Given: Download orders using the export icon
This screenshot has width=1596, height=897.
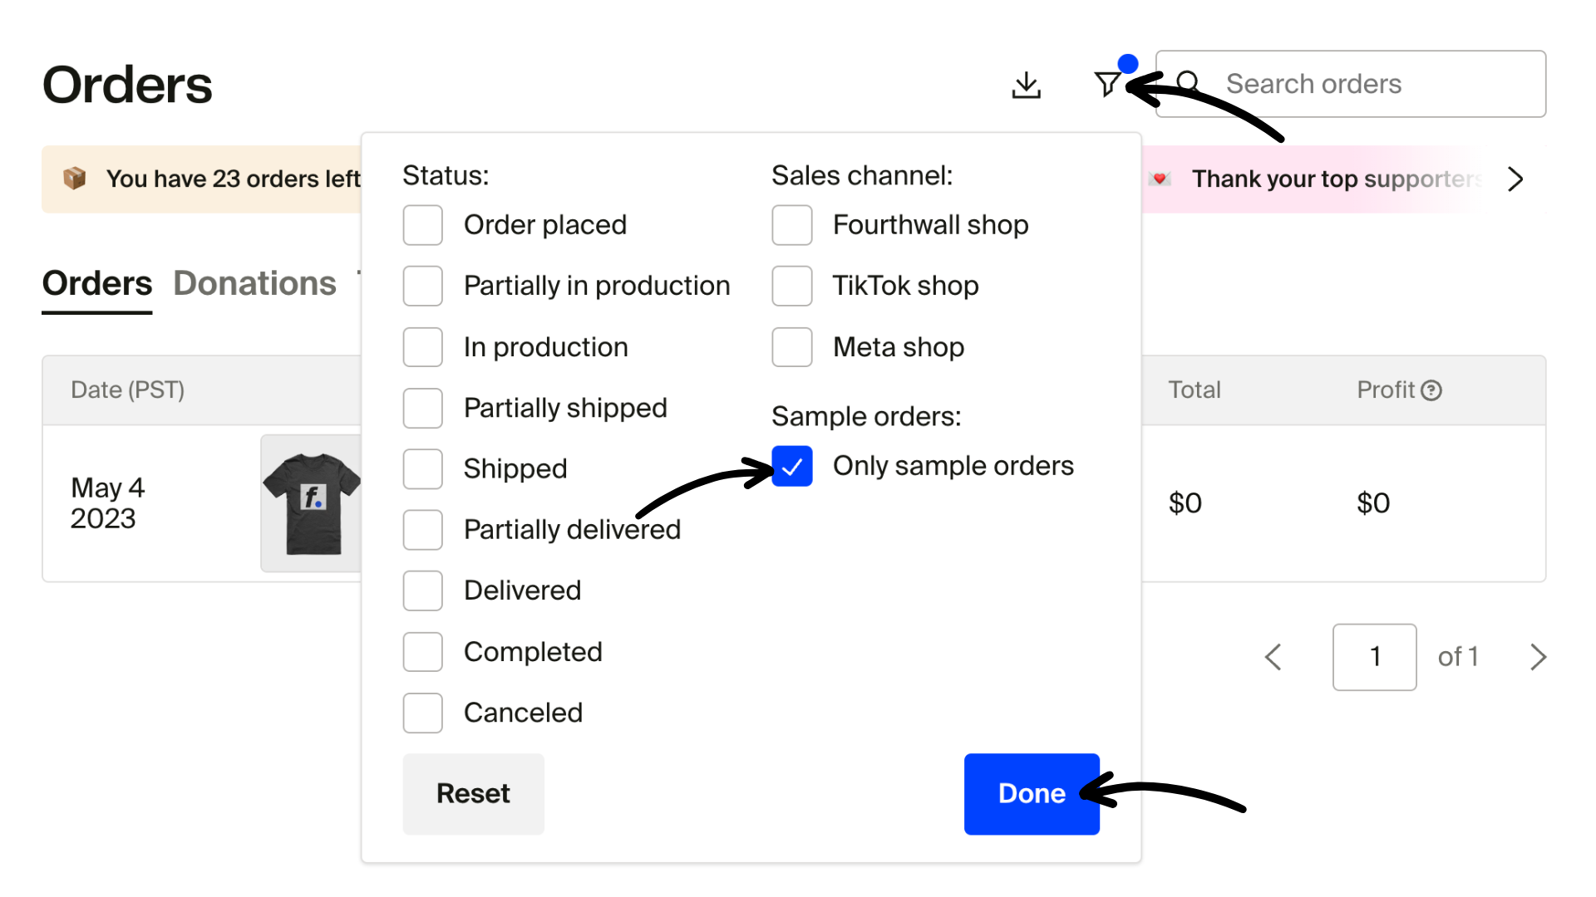Looking at the screenshot, I should coord(1027,85).
